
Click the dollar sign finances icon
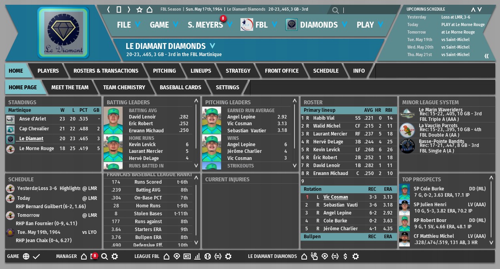(345, 256)
